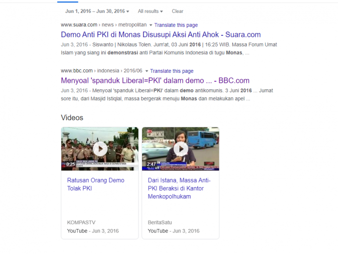
Task: Open 'Dari Istana, Massa Anti-PKI' video link
Action: 179,189
